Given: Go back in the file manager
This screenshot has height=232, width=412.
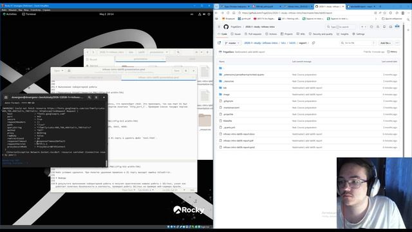Looking at the screenshot, I should coord(88,52).
